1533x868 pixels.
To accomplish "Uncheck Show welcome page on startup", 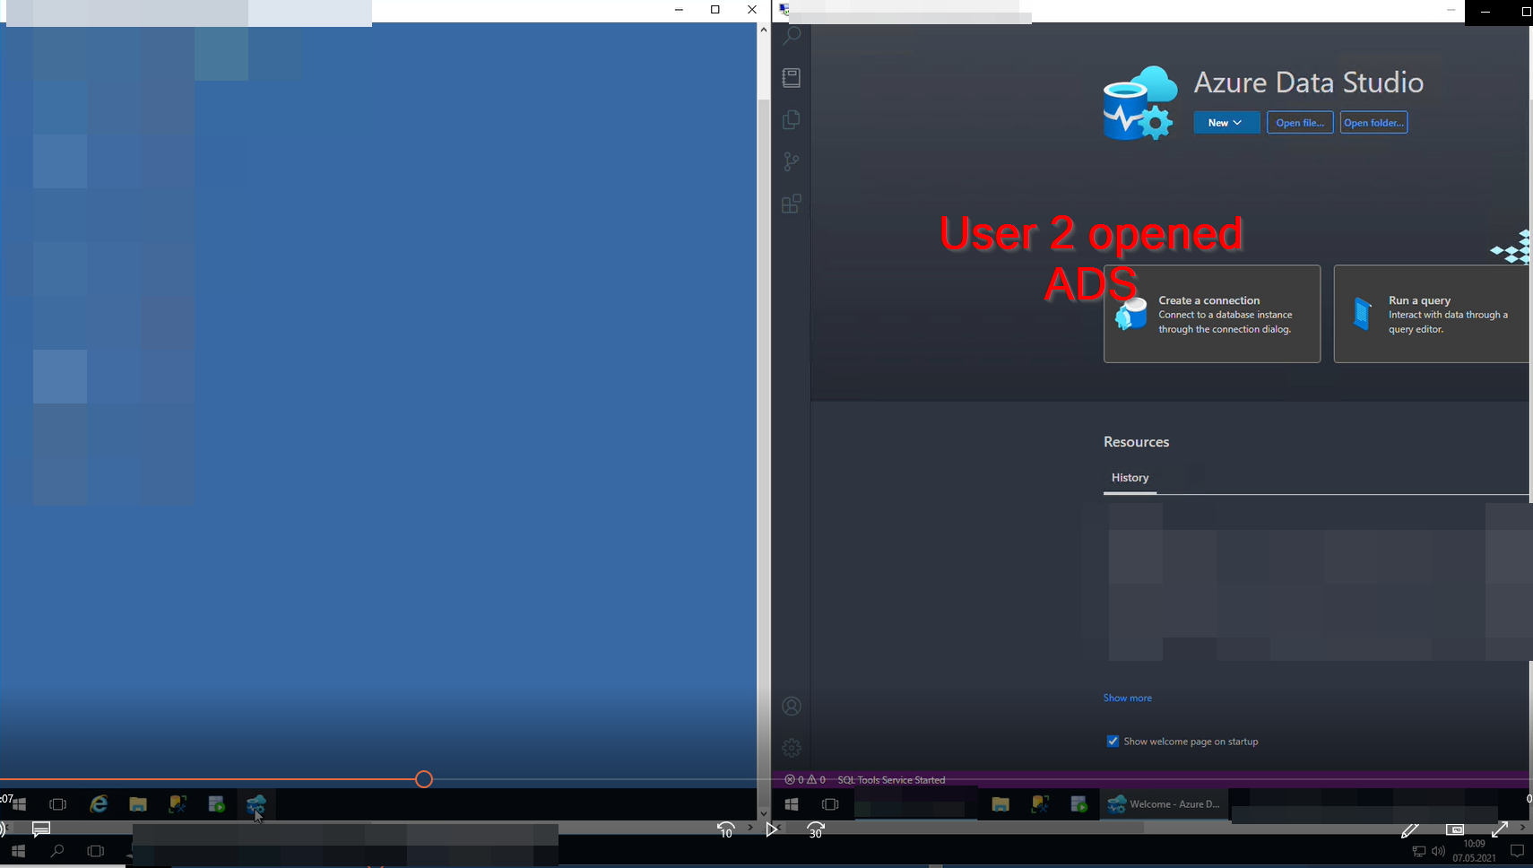I will (x=1113, y=742).
